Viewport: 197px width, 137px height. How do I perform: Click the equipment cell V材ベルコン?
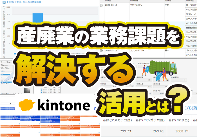[136, 5]
